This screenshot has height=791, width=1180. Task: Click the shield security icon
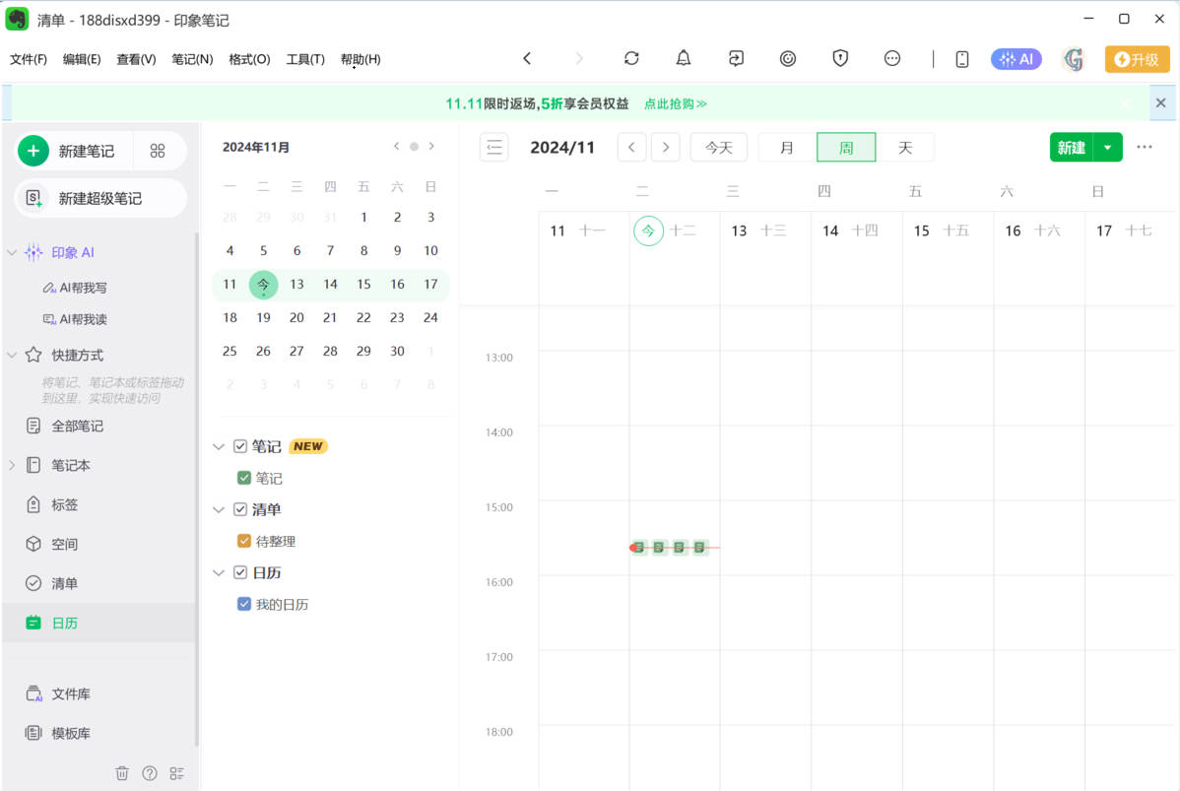coord(840,59)
